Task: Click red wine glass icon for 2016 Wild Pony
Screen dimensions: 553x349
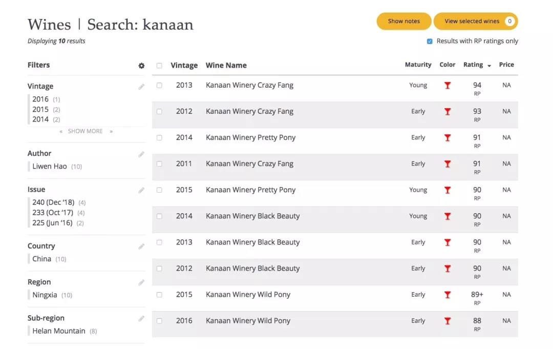Action: (447, 321)
